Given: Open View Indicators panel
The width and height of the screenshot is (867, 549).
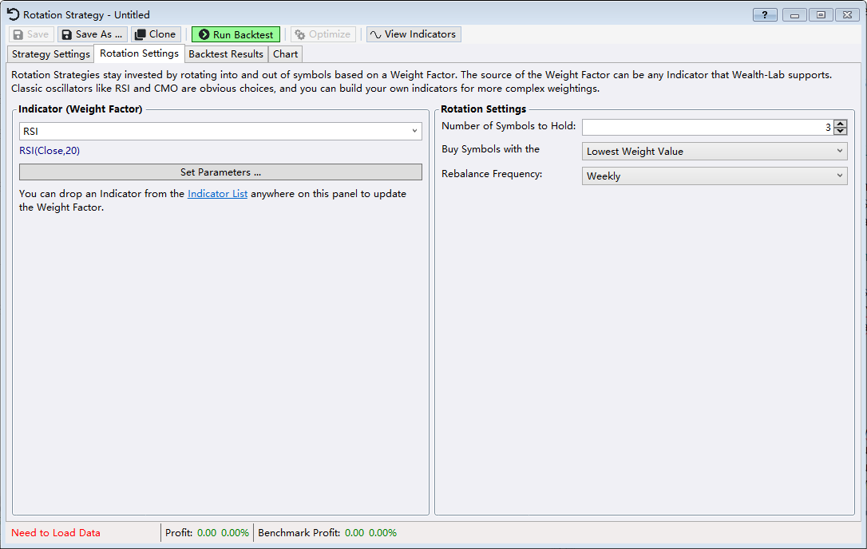Looking at the screenshot, I should point(413,34).
